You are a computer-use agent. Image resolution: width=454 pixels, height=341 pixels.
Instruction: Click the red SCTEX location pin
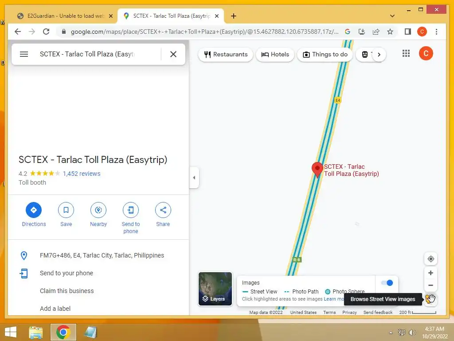(317, 170)
